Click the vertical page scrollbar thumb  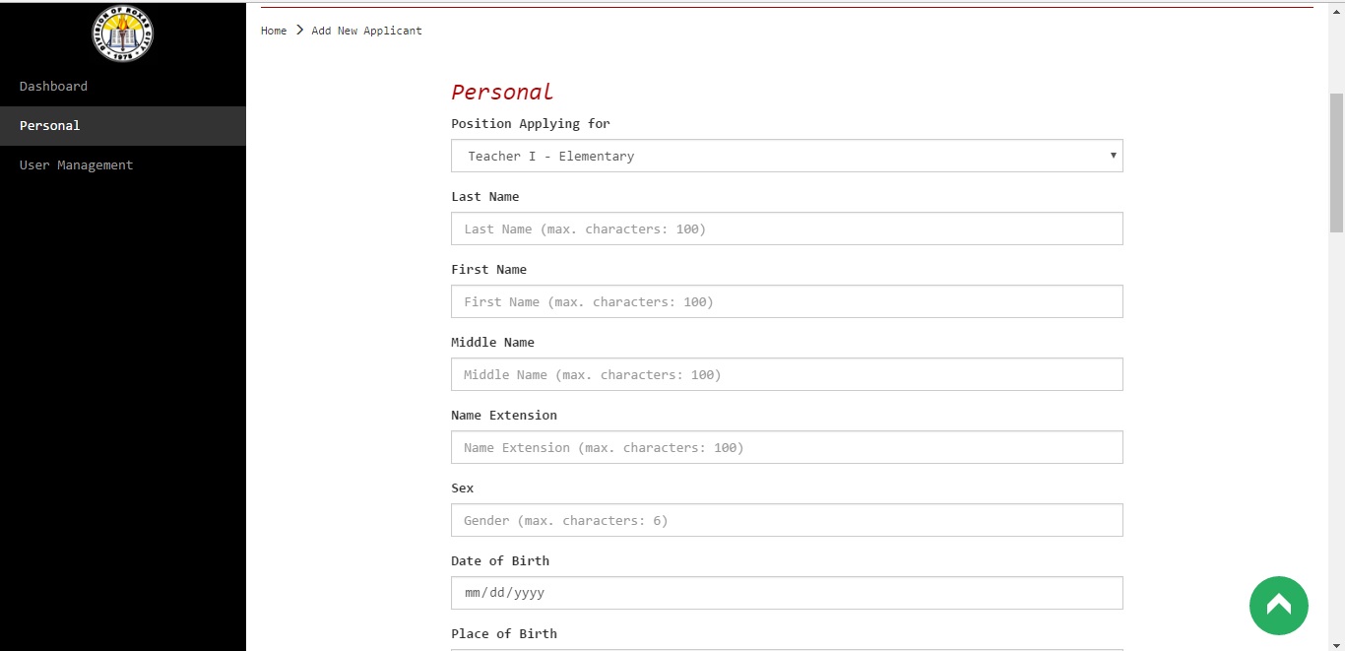click(x=1336, y=163)
